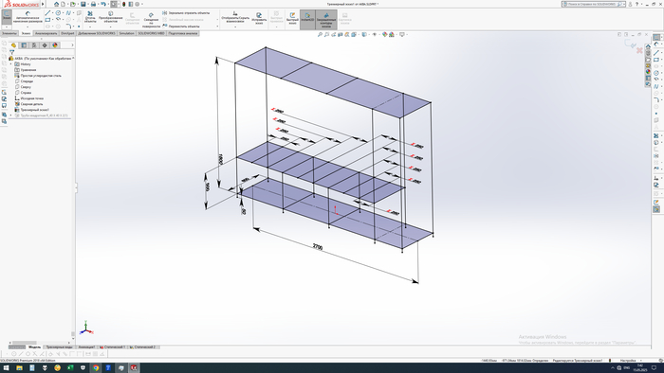Click the Repair Sketch (Исправить эскиз) icon

[x=259, y=18]
